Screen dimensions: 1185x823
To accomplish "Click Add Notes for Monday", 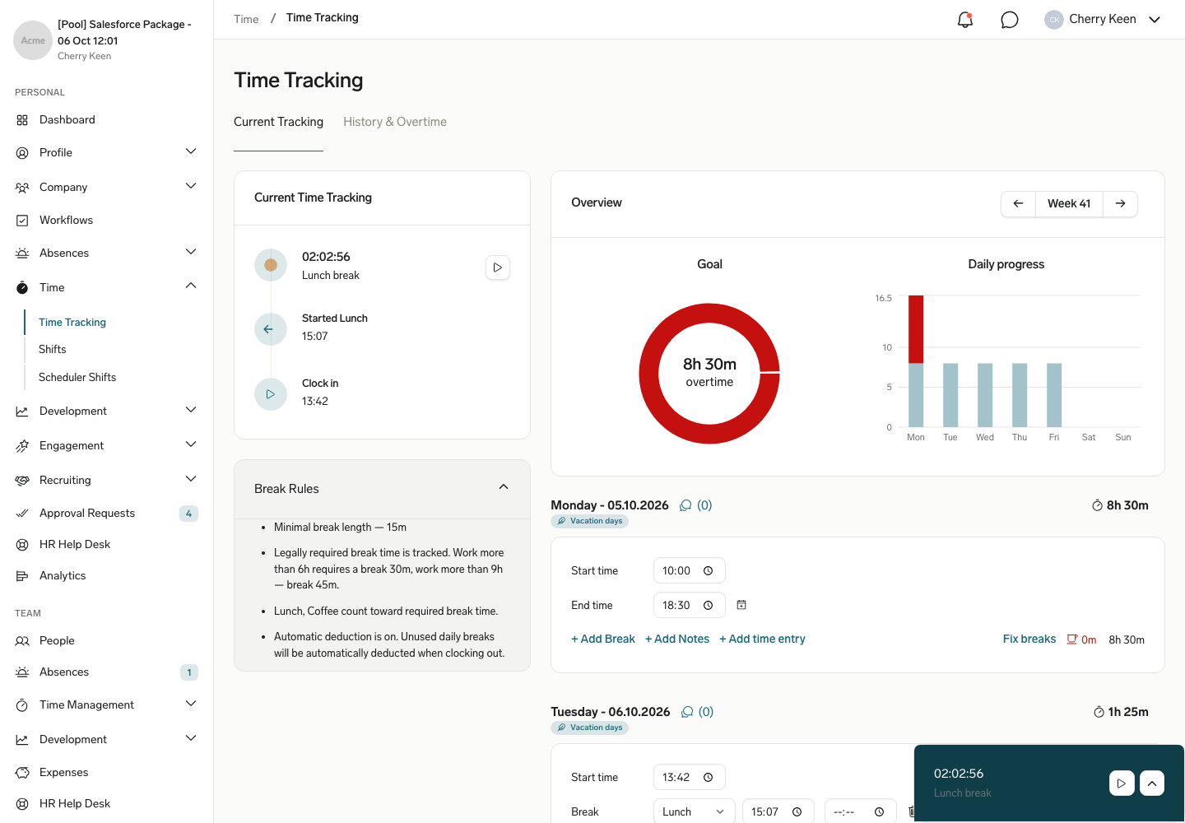I will [x=677, y=639].
